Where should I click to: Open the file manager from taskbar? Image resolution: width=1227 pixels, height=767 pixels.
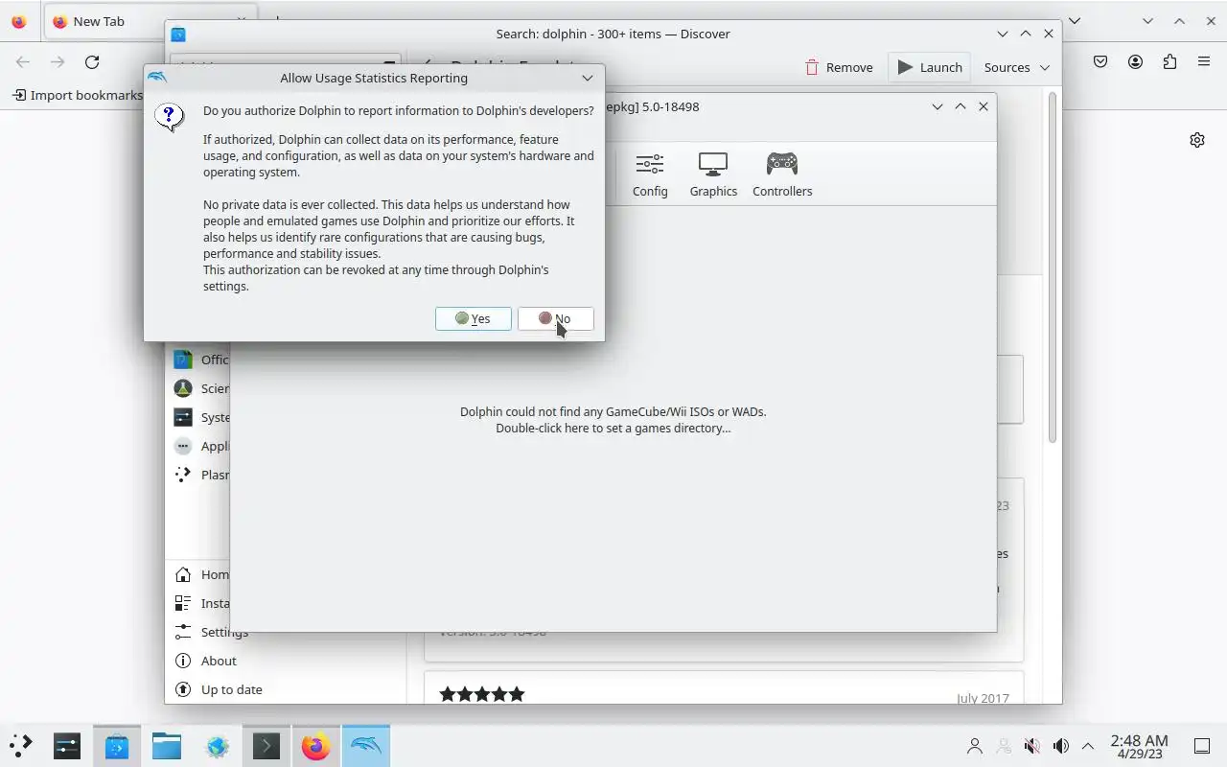pos(167,745)
